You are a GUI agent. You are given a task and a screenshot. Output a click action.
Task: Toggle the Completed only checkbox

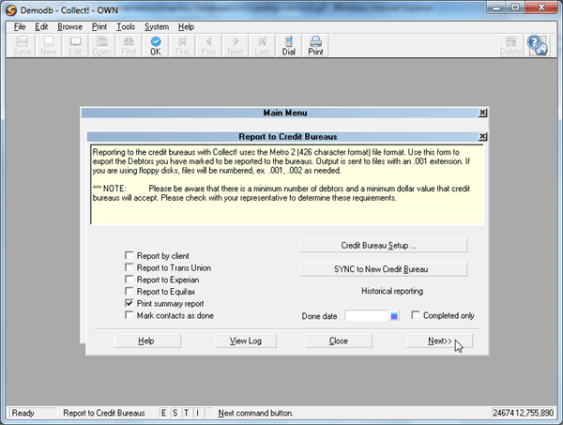(416, 315)
